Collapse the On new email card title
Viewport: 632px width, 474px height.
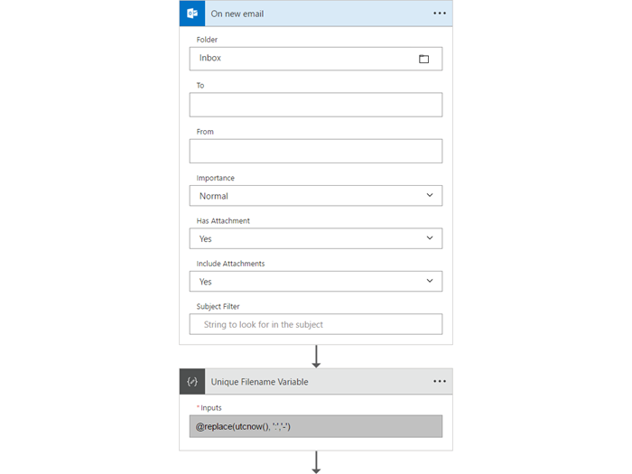pos(237,14)
